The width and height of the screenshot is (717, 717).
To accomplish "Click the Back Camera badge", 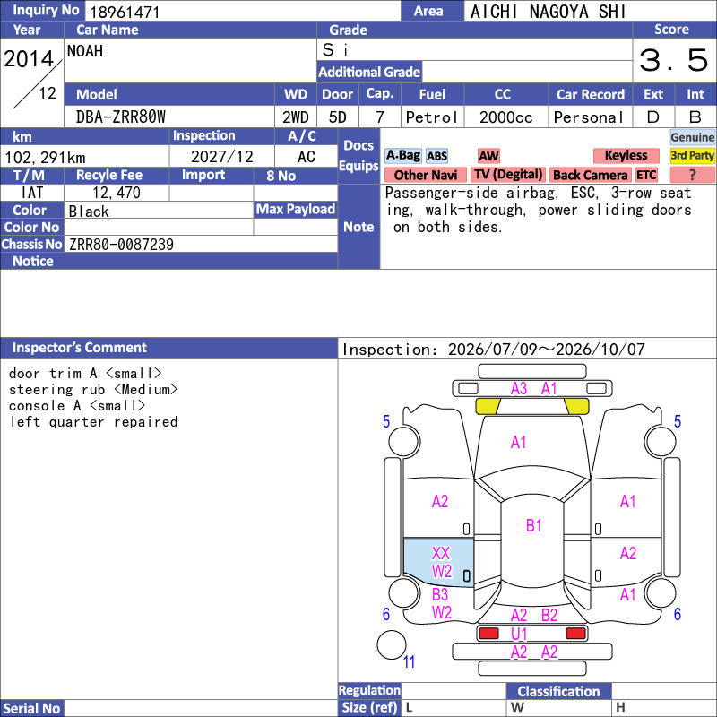I will pos(590,175).
